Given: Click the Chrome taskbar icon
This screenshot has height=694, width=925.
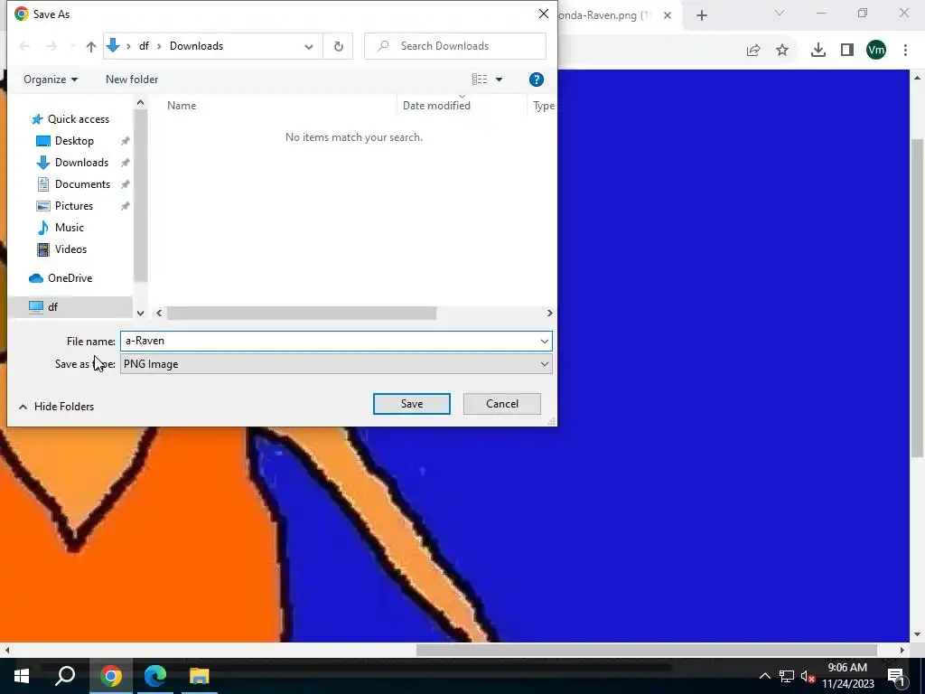Looking at the screenshot, I should (x=111, y=676).
